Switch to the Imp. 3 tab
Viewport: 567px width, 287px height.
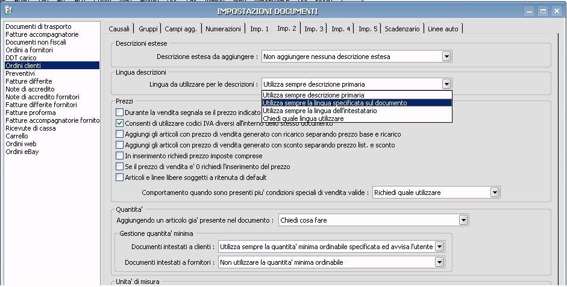pyautogui.click(x=314, y=28)
